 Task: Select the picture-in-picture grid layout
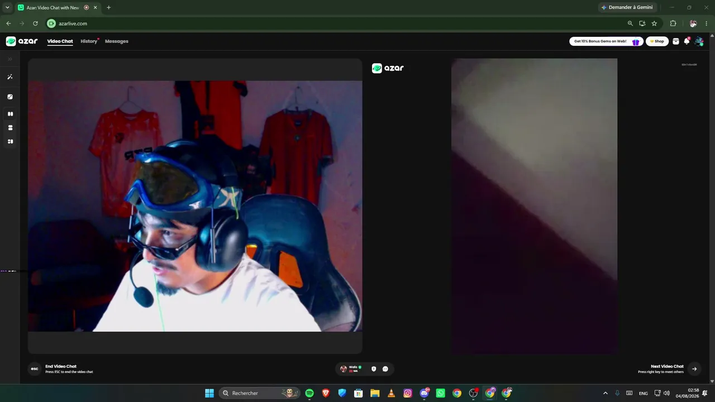[10, 142]
